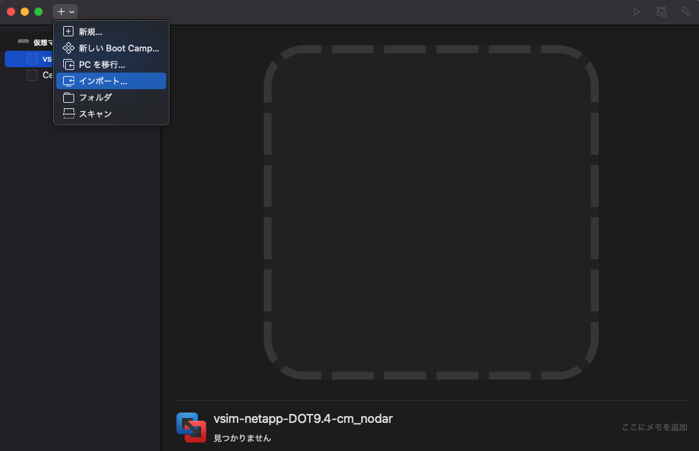Click the dashed VM preview placeholder
This screenshot has height=451, width=699.
(x=431, y=212)
